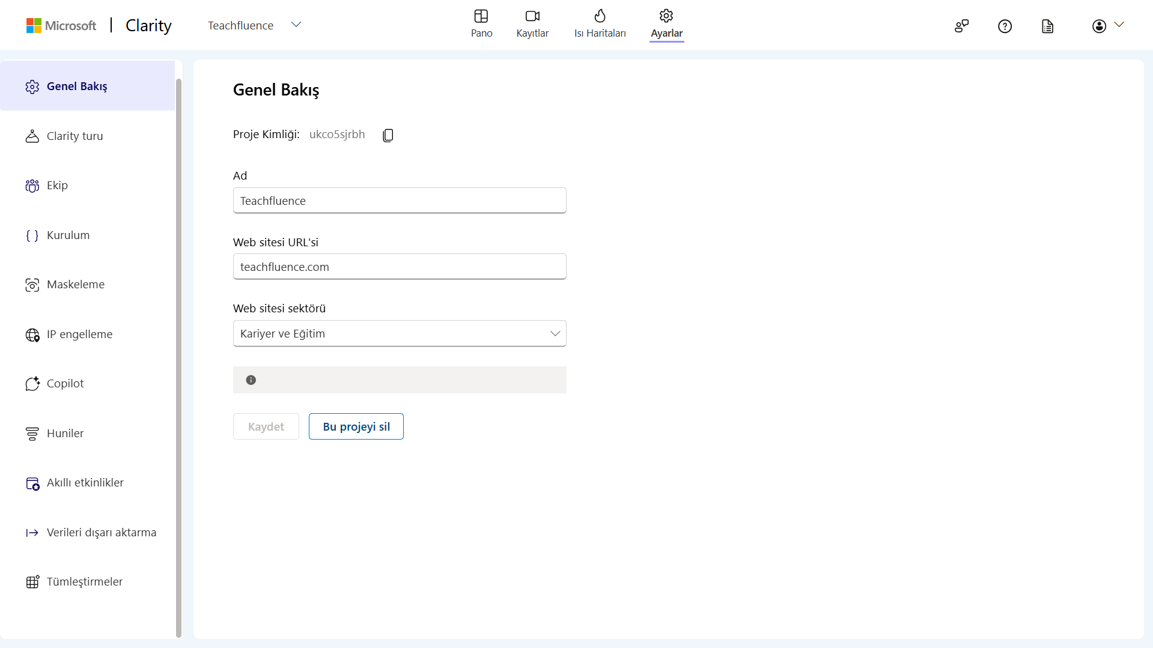Go to Kayıtlar recordings page
Viewport: 1153px width, 648px height.
click(532, 24)
